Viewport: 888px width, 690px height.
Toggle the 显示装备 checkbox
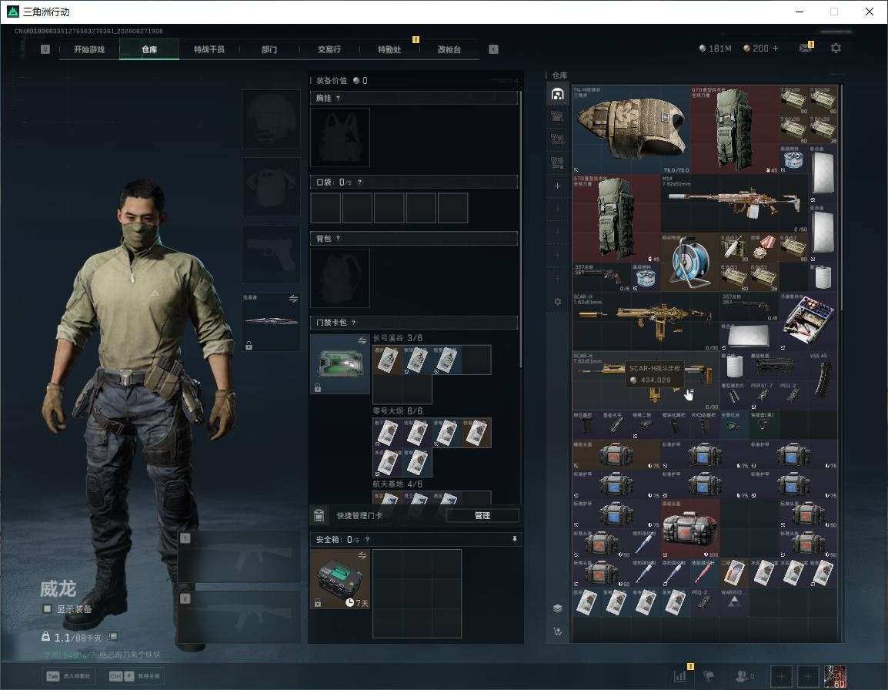click(48, 609)
